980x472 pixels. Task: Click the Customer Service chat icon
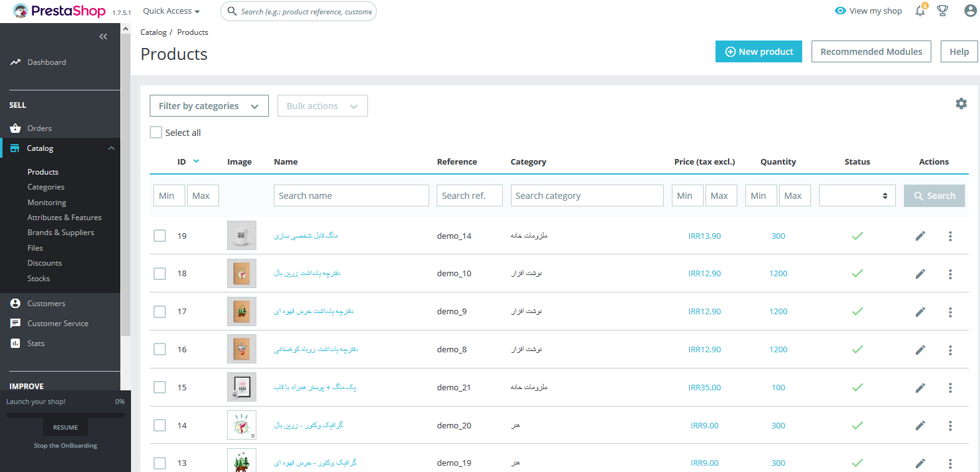16,324
